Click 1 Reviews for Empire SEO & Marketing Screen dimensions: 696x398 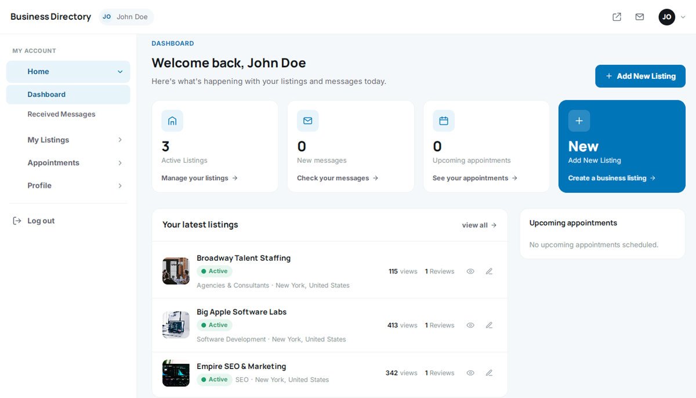point(440,373)
